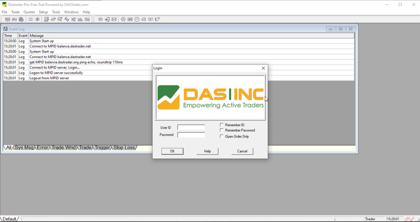Open the envelope mail toolbar icon
Image resolution: width=420 pixels, height=222 pixels.
[x=114, y=19]
